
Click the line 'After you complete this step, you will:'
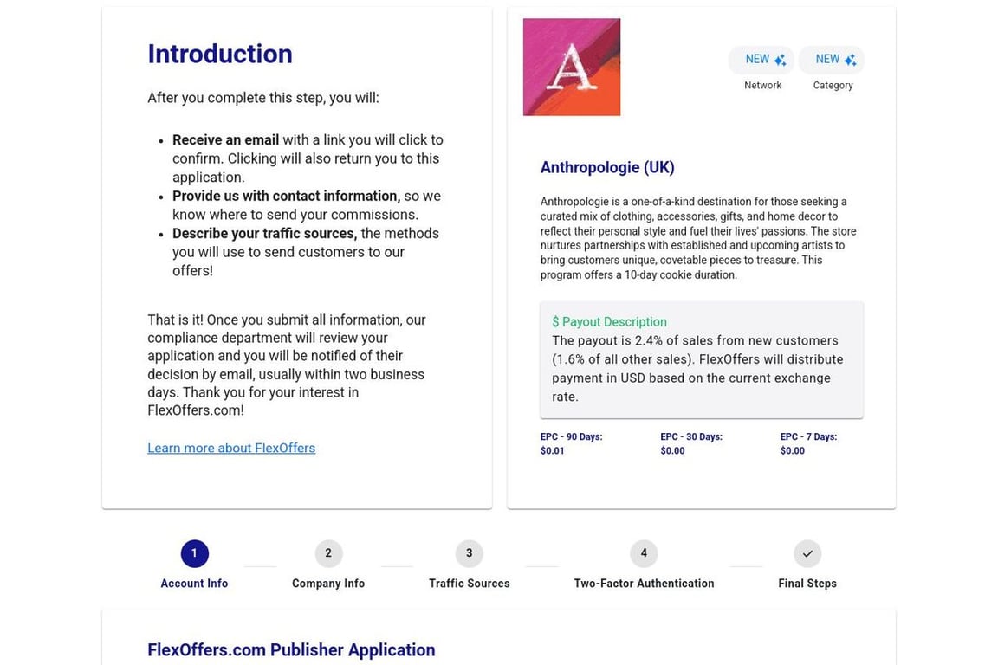pos(262,98)
